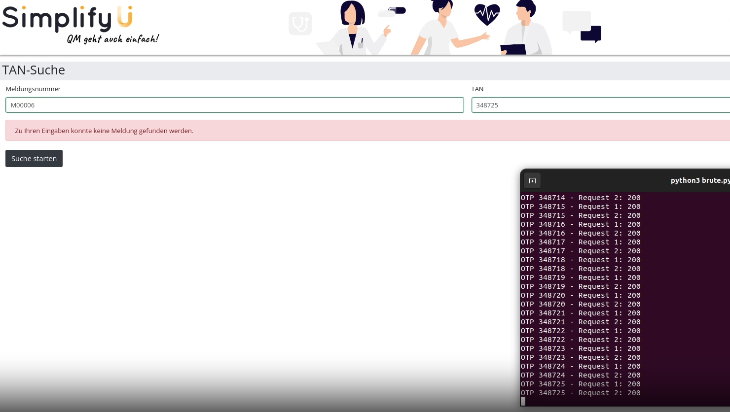The width and height of the screenshot is (730, 412).
Task: Click the 'OTP 348714 - Request 2' terminal line
Action: (x=581, y=198)
